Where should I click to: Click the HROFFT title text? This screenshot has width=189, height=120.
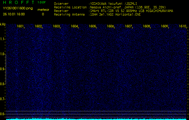coord(17,3)
